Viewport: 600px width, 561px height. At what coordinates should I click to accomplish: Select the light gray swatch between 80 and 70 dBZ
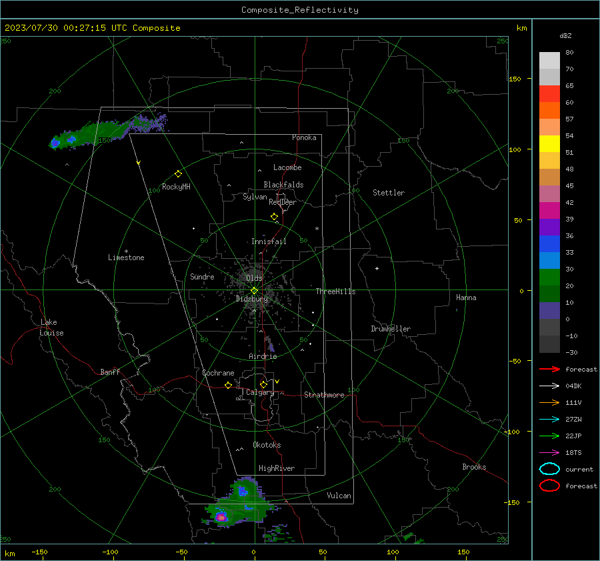point(549,61)
